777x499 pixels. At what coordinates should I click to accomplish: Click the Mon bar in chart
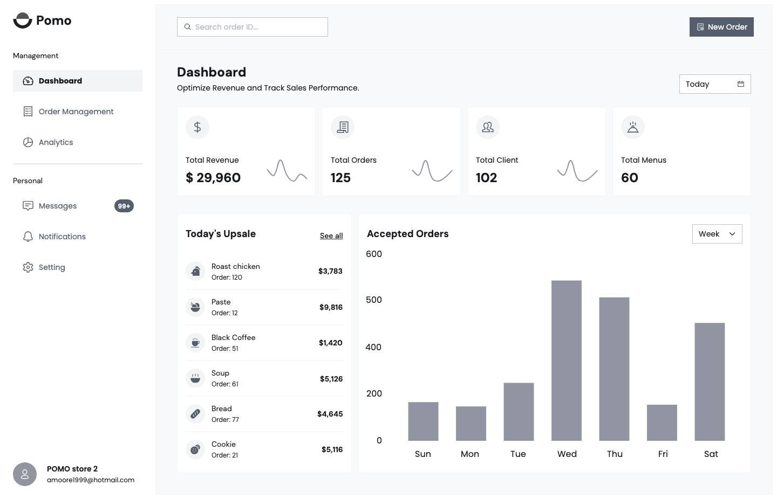(471, 424)
